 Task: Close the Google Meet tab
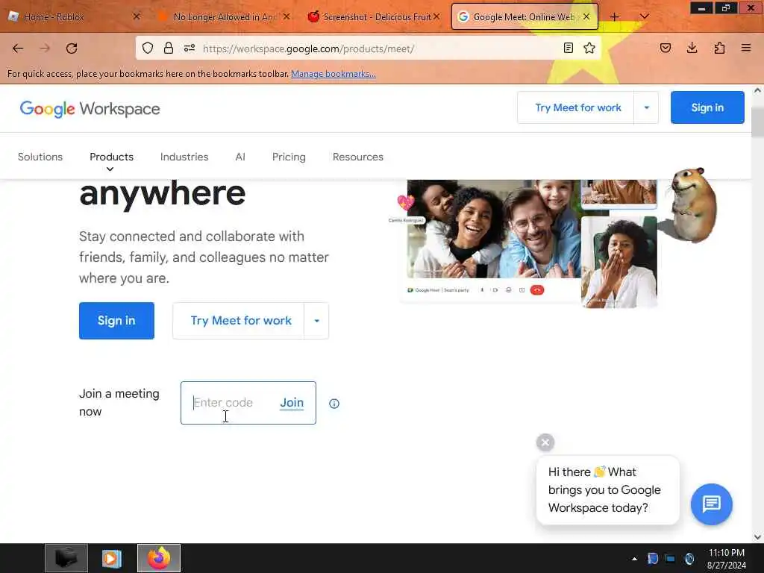click(x=586, y=16)
